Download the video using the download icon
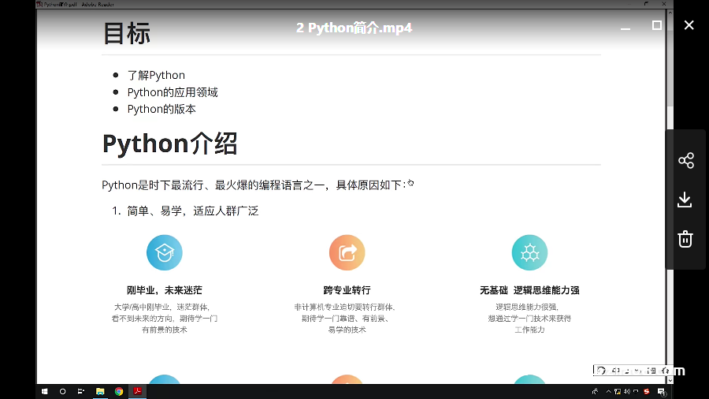Image resolution: width=709 pixels, height=399 pixels. coord(685,199)
